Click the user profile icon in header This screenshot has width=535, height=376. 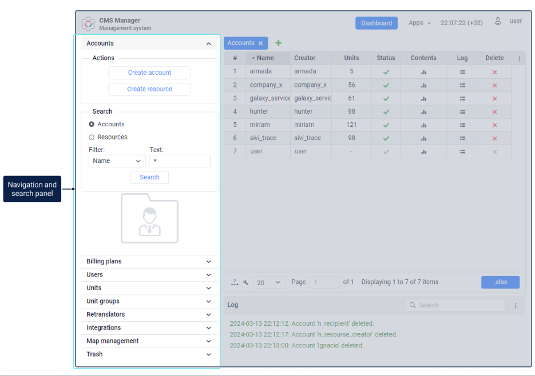[498, 22]
